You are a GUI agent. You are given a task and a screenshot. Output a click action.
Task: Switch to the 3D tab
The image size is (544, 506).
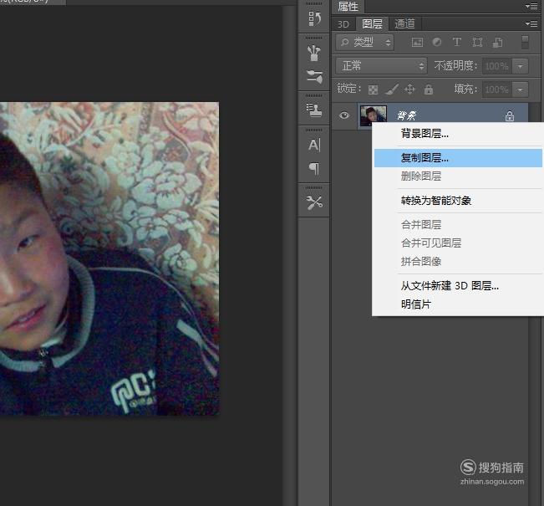point(343,24)
